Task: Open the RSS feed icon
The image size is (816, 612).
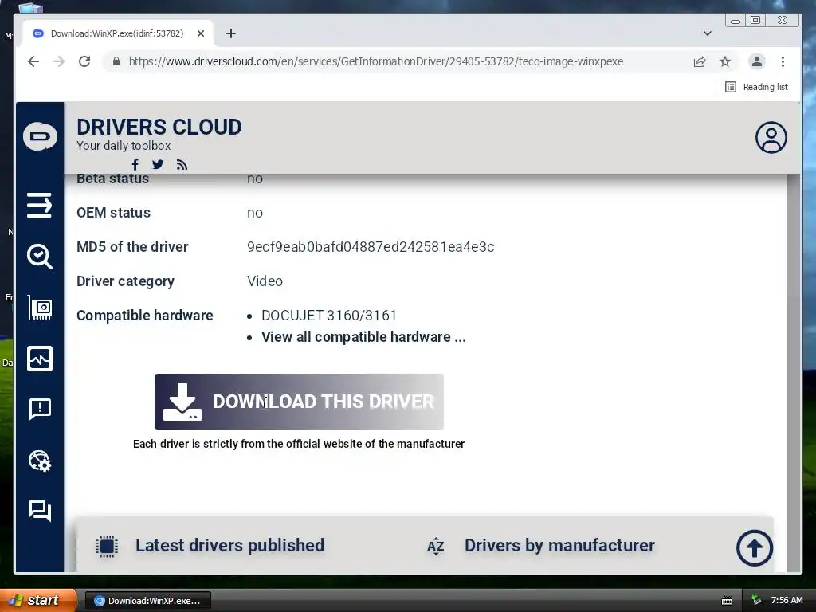Action: point(182,165)
